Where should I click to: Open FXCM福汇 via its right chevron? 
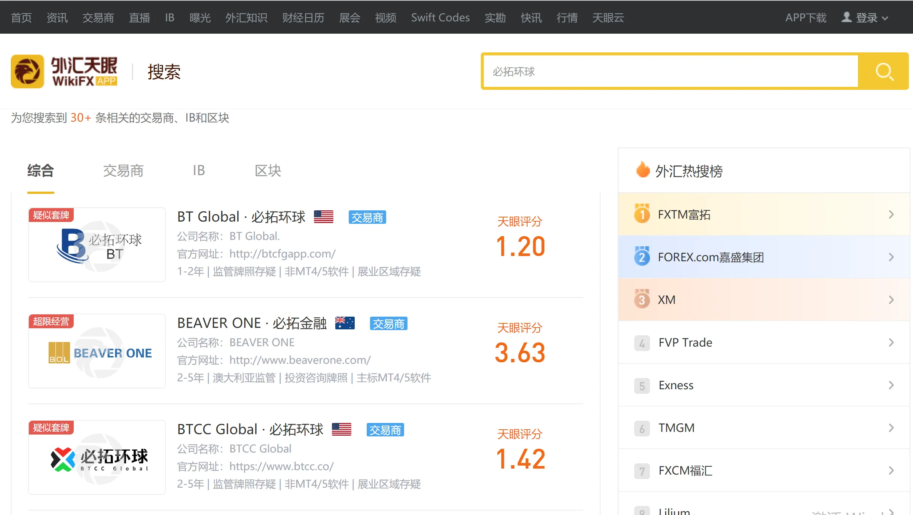(x=891, y=470)
